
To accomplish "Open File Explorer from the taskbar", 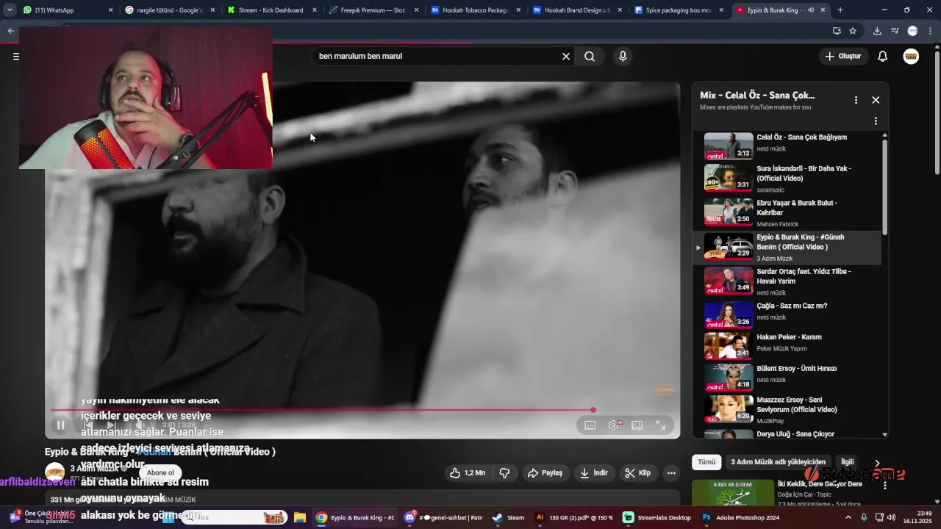I will pos(300,517).
